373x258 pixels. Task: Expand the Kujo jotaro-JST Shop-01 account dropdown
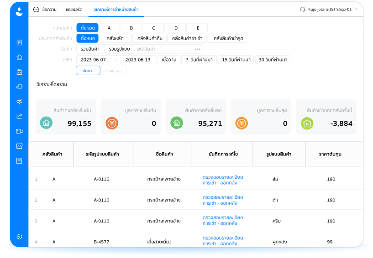click(x=357, y=10)
